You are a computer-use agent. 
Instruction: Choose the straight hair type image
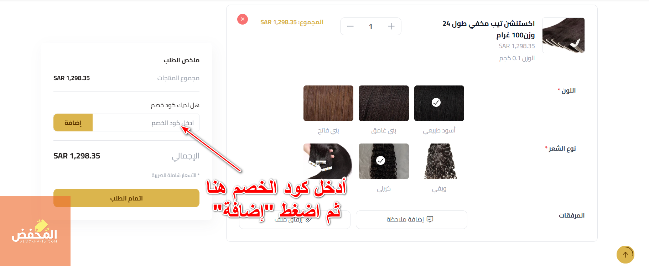328,161
